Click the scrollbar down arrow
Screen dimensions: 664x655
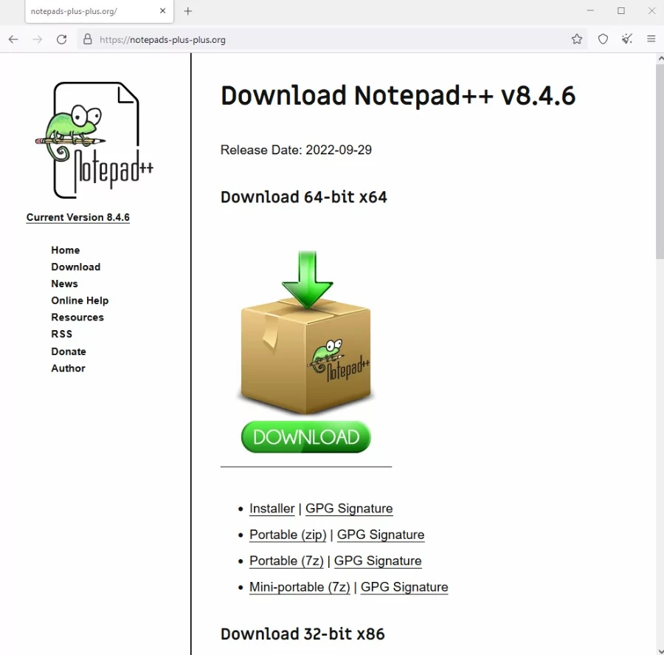pos(660,651)
